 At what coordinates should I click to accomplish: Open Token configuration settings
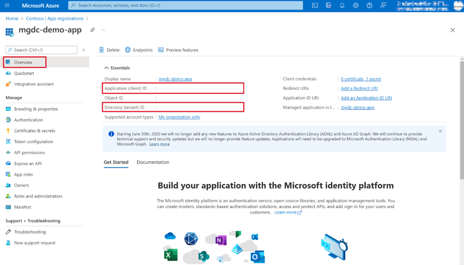[x=33, y=141]
